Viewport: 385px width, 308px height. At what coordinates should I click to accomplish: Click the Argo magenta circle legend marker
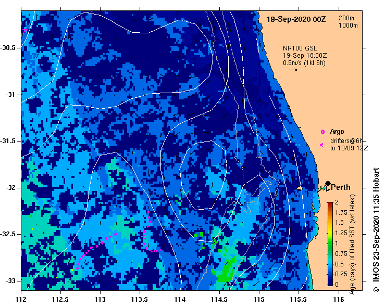(x=322, y=132)
